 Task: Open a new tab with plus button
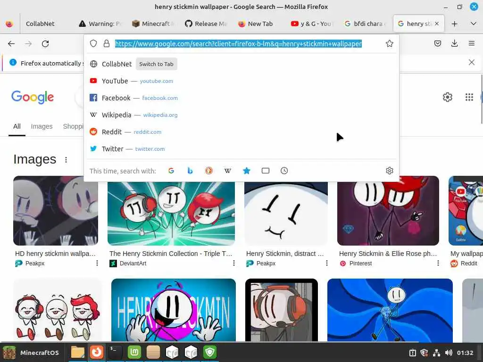(x=454, y=24)
